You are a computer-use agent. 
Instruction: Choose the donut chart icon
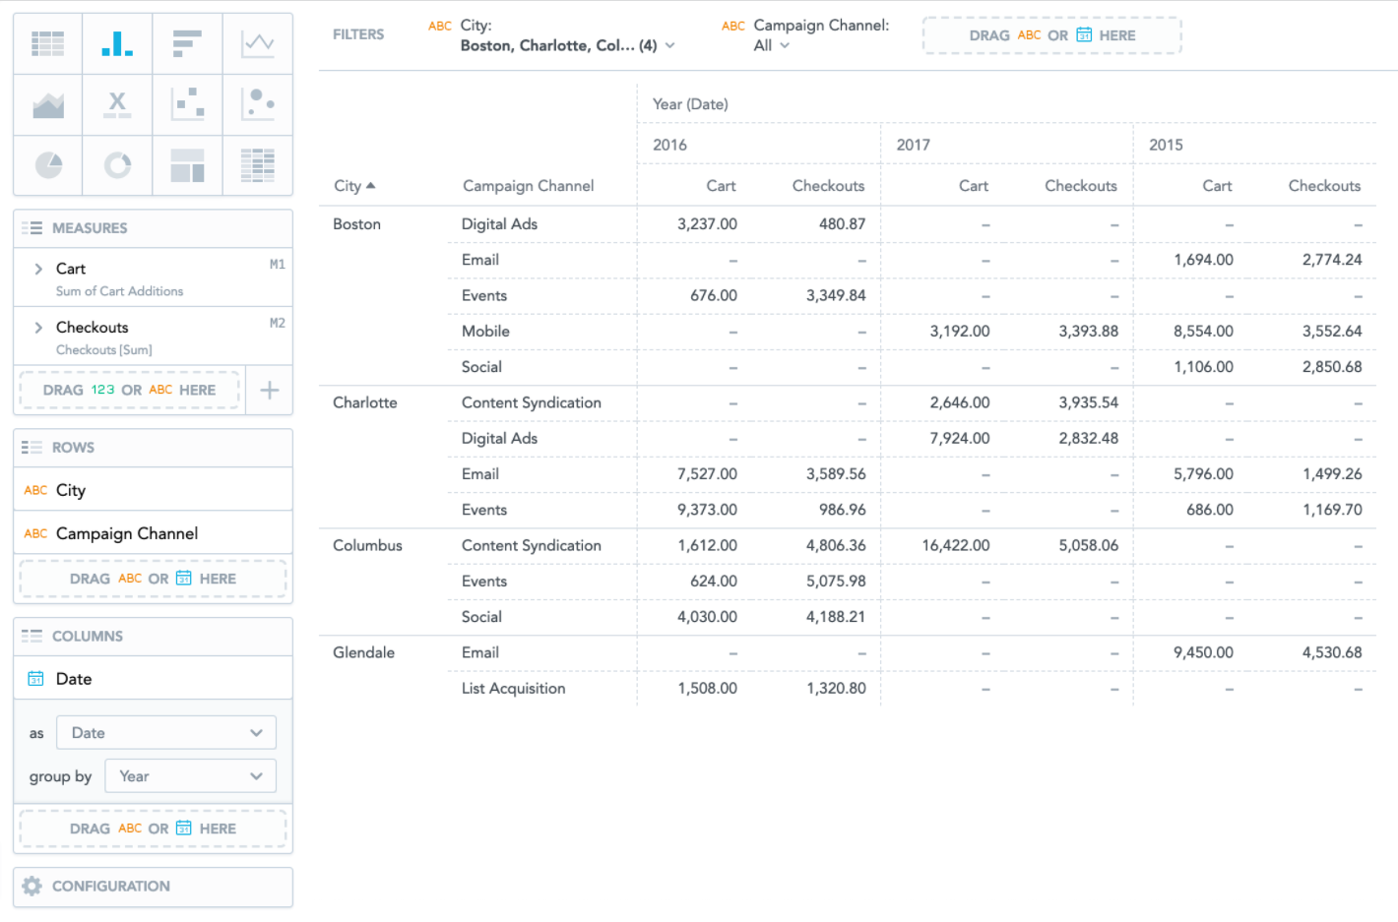[x=117, y=165]
